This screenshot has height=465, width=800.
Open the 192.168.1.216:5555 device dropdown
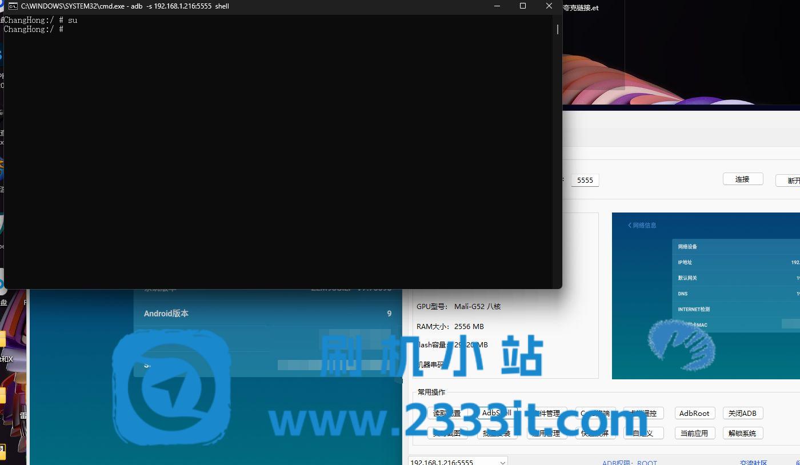pyautogui.click(x=458, y=462)
